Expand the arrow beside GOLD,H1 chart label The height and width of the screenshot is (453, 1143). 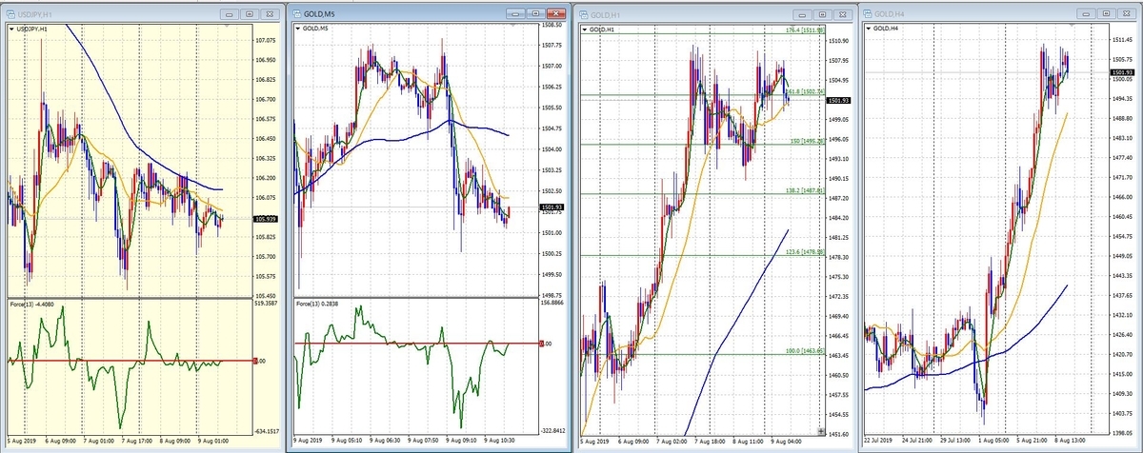coord(584,30)
